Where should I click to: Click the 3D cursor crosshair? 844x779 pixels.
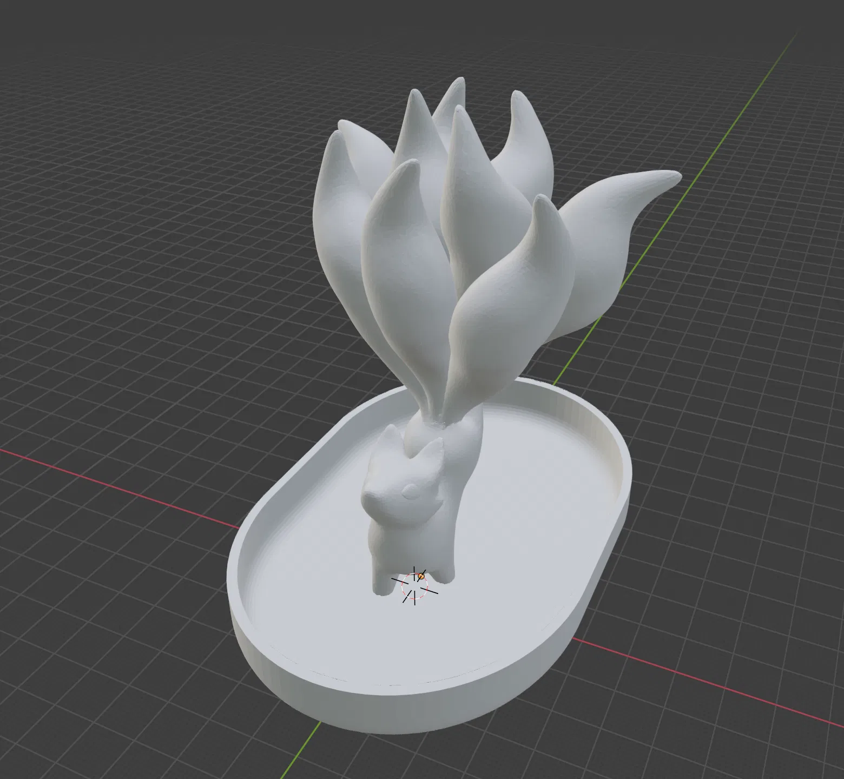tap(414, 585)
